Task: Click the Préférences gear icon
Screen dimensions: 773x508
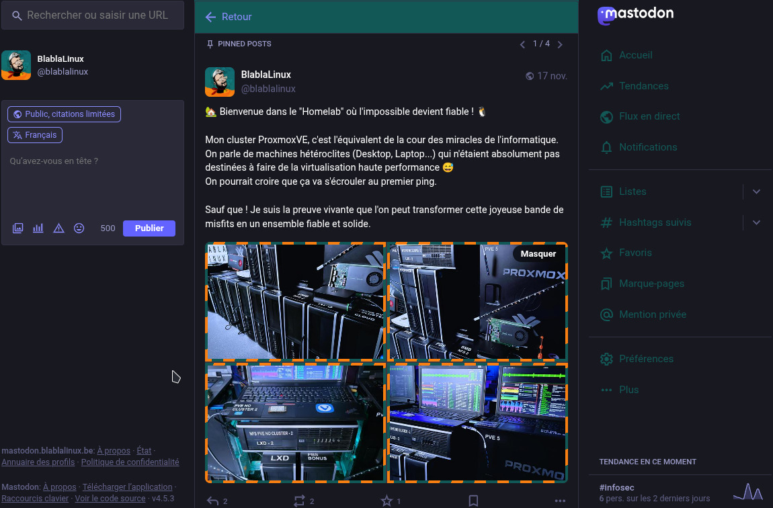Action: pyautogui.click(x=606, y=359)
